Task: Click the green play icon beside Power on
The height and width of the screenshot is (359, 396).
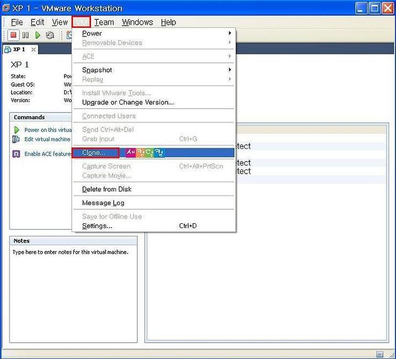Action: tap(16, 130)
